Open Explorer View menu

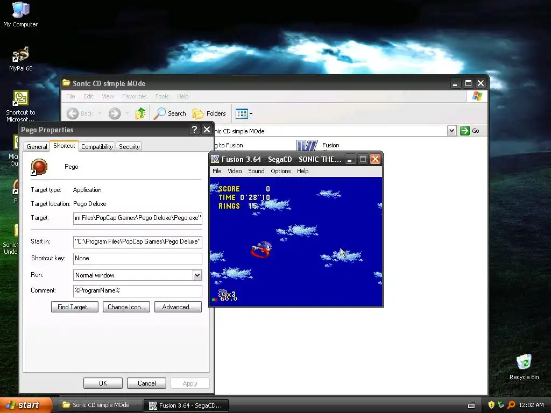coord(108,96)
